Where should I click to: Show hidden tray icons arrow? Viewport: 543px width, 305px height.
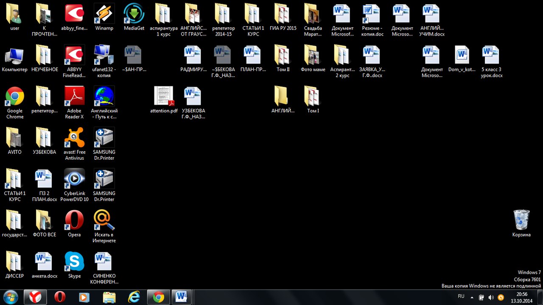pos(472,297)
